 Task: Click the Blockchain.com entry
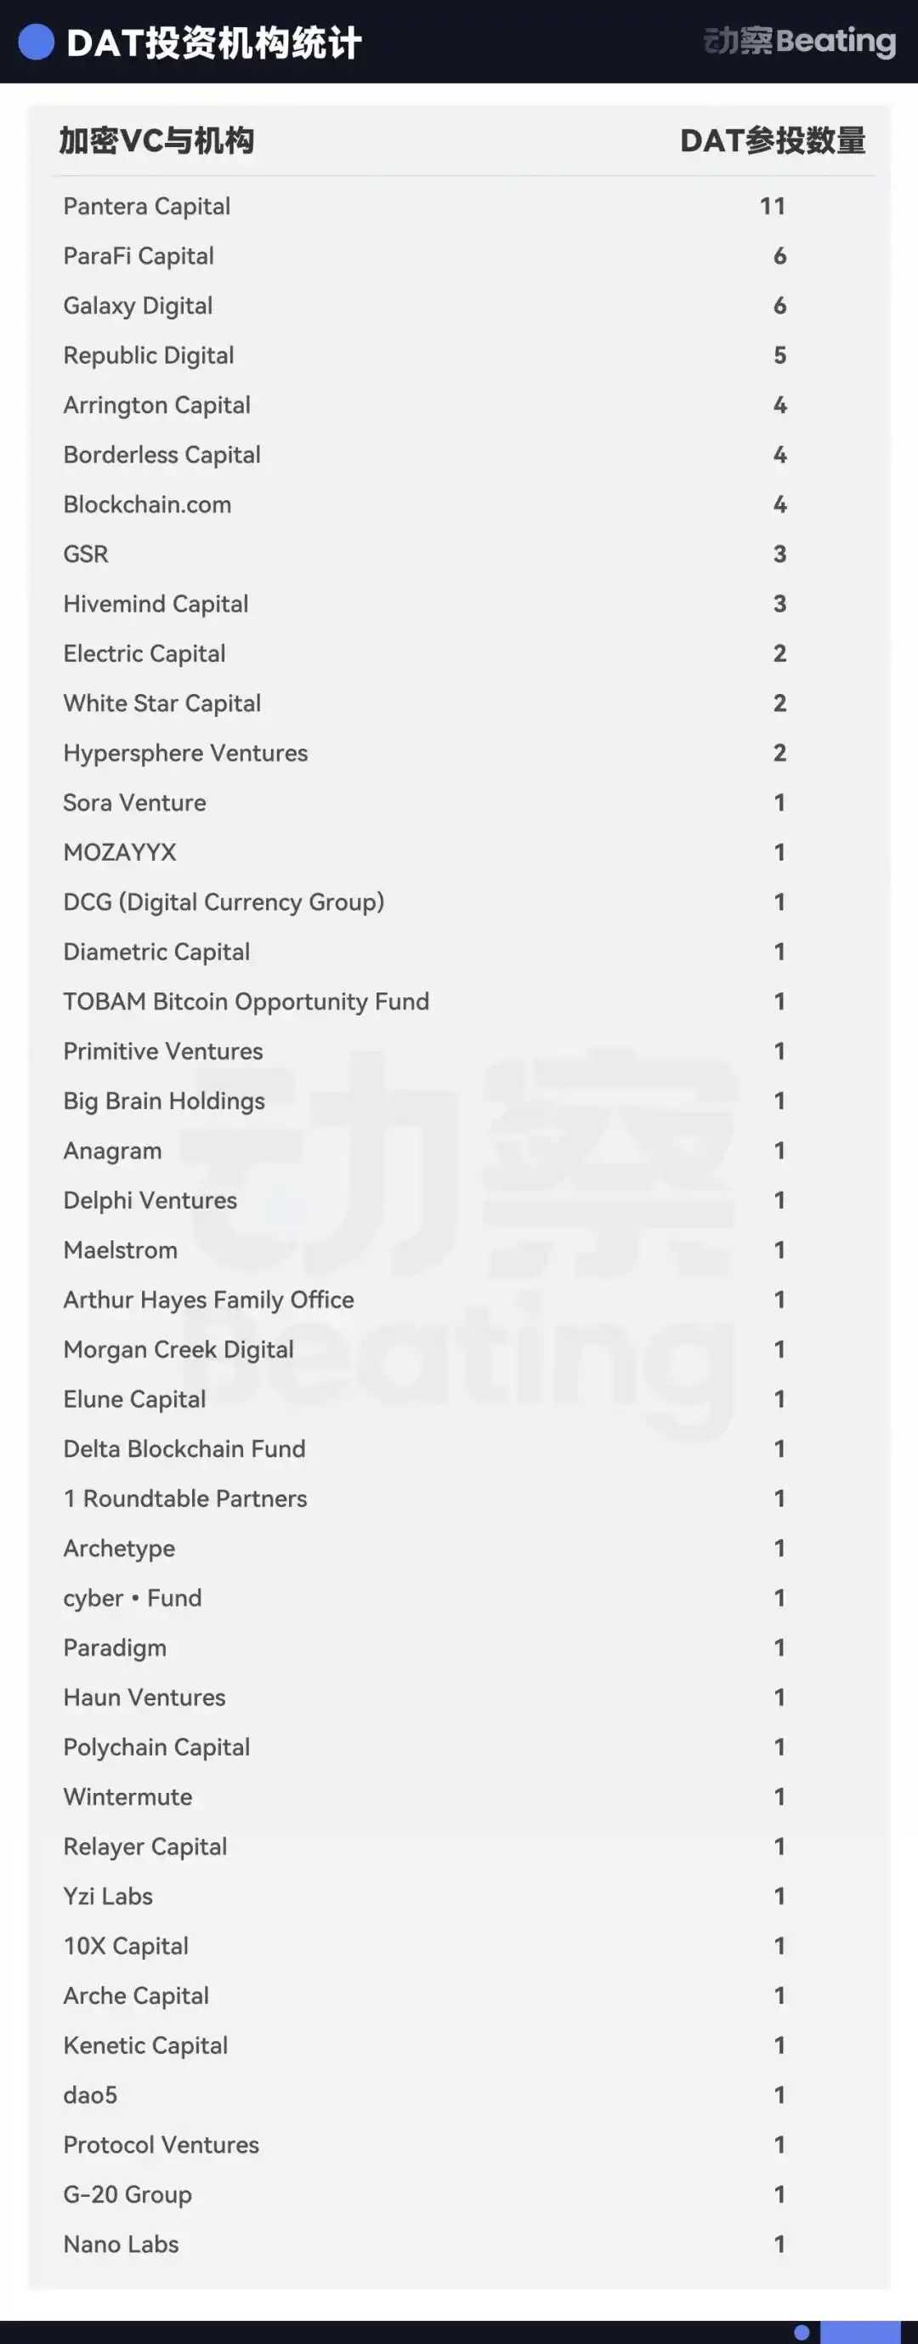coord(147,505)
